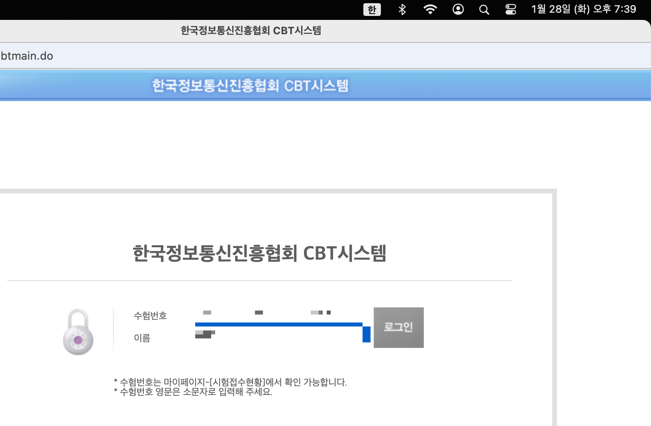Click the user account menu bar icon
The image size is (651, 426).
pos(458,10)
